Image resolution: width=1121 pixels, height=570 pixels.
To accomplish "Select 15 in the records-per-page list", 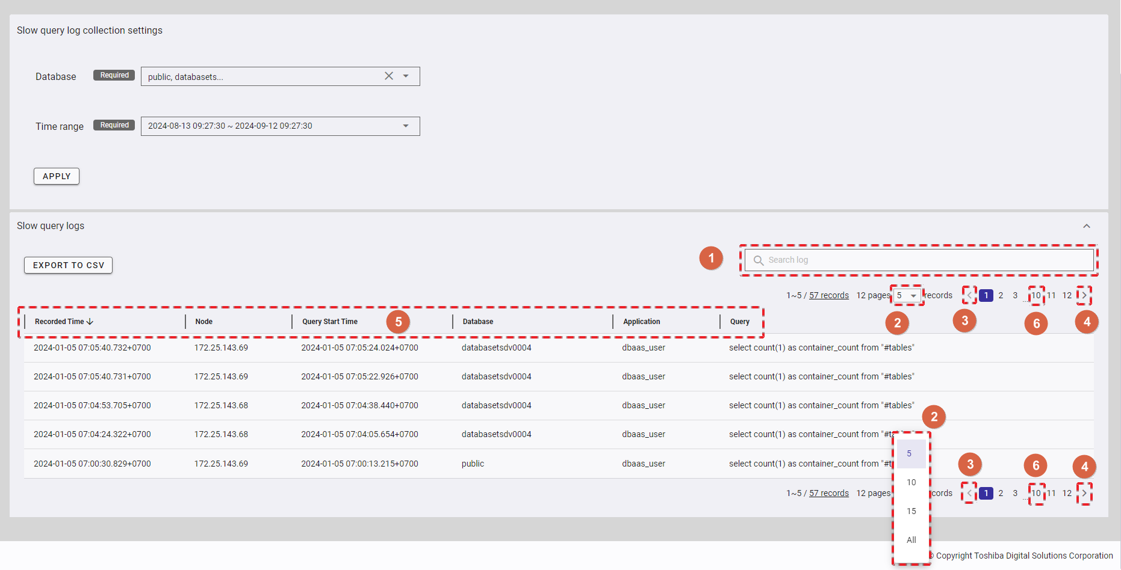I will (911, 511).
